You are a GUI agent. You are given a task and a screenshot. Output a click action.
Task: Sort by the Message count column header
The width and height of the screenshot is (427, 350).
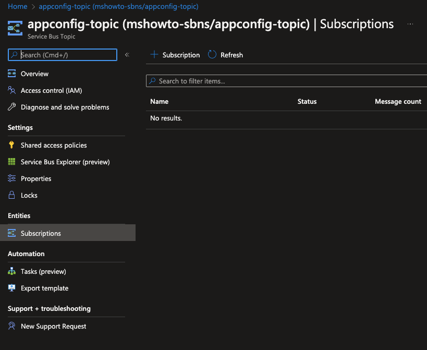[398, 101]
